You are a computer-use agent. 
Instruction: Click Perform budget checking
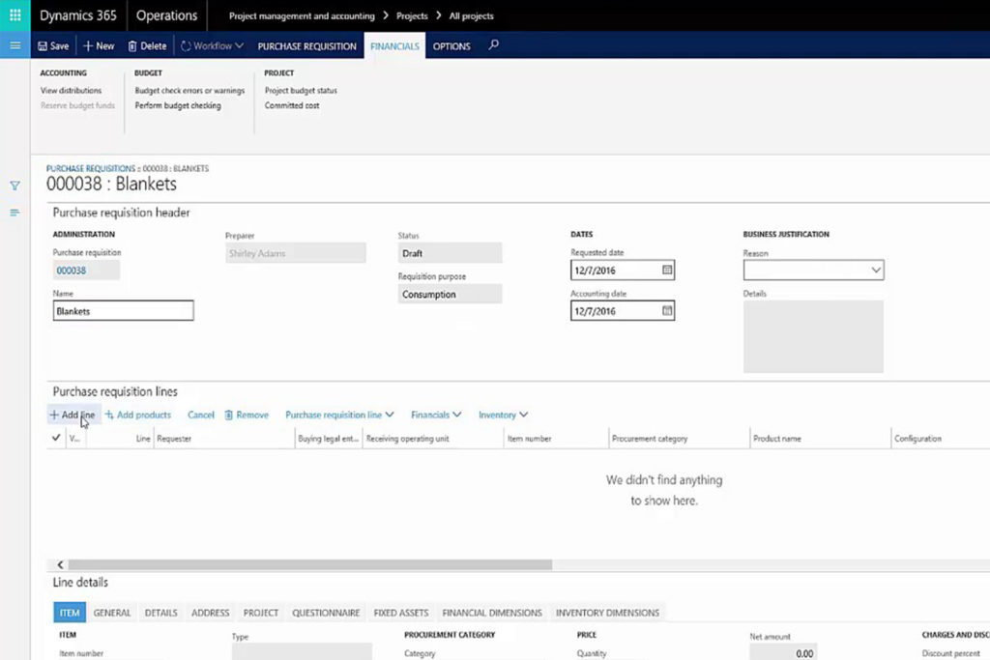(178, 105)
